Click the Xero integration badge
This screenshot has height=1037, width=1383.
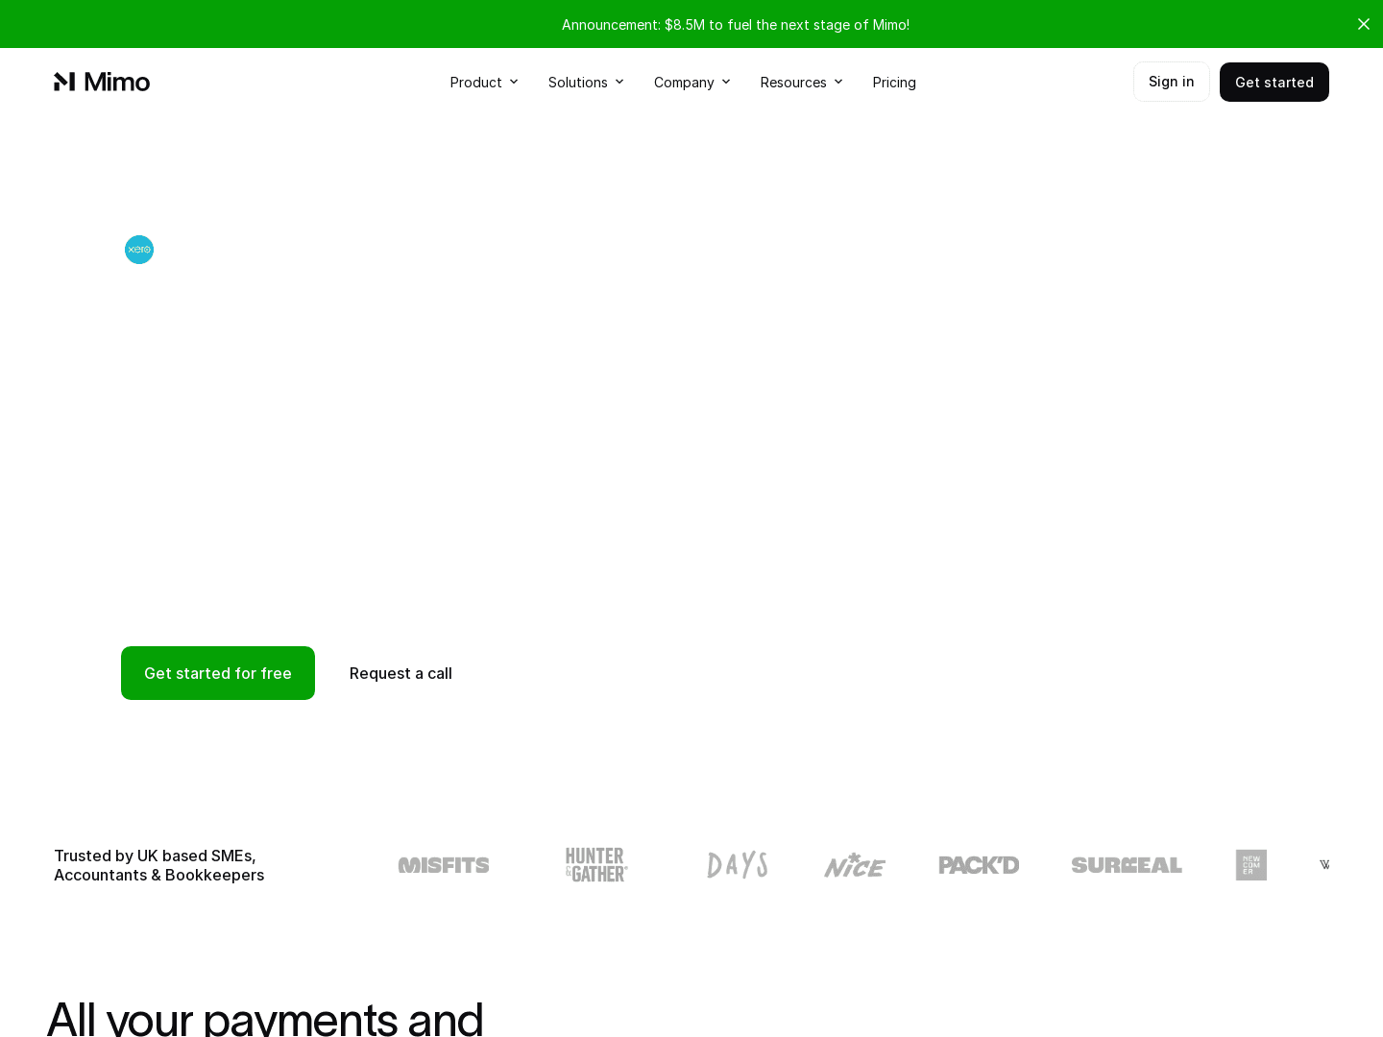coord(139,250)
